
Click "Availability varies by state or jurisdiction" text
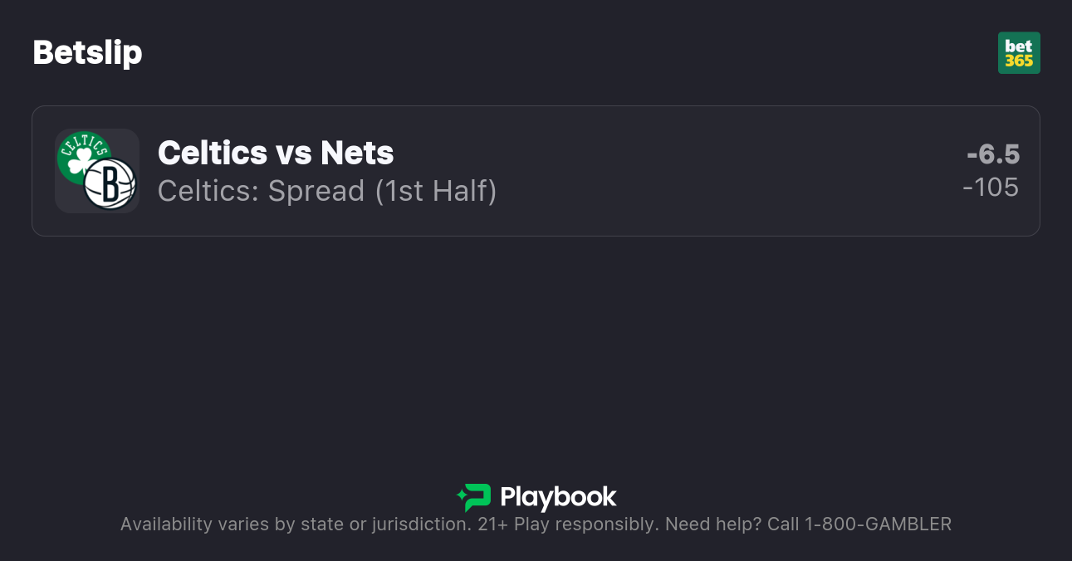tap(296, 524)
